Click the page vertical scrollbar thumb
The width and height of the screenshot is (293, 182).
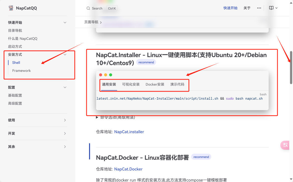point(291,68)
